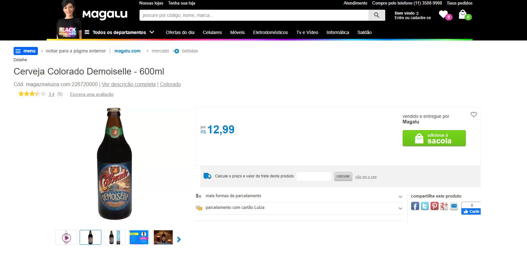Open Saldão menu item
Viewport: 527px width, 260px height.
point(364,32)
